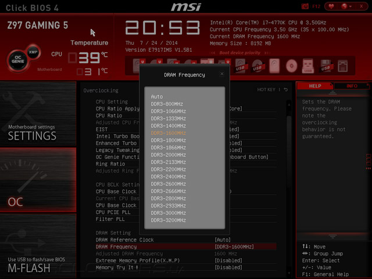Viewport: 372px width, 279px height.
Task: Switch to the INFO tab
Action: 352,86
